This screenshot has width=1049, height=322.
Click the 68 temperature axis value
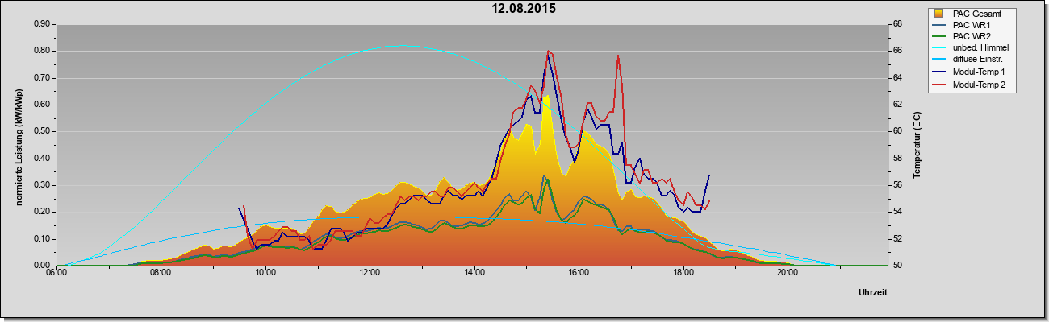point(897,24)
